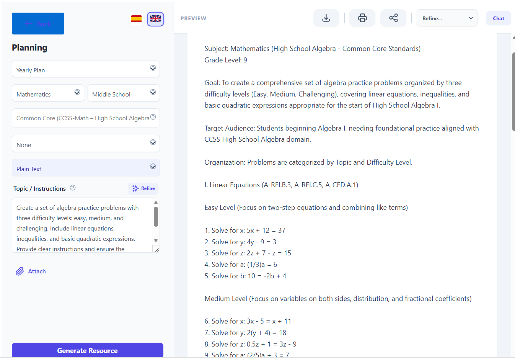Open help icon beside Topic / Instructions
This screenshot has height=358, width=515.
73,188
